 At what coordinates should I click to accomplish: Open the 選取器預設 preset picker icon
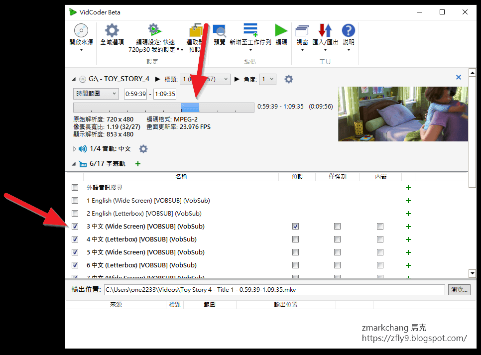pyautogui.click(x=195, y=31)
